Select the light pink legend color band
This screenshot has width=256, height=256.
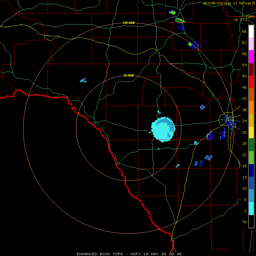251,44
